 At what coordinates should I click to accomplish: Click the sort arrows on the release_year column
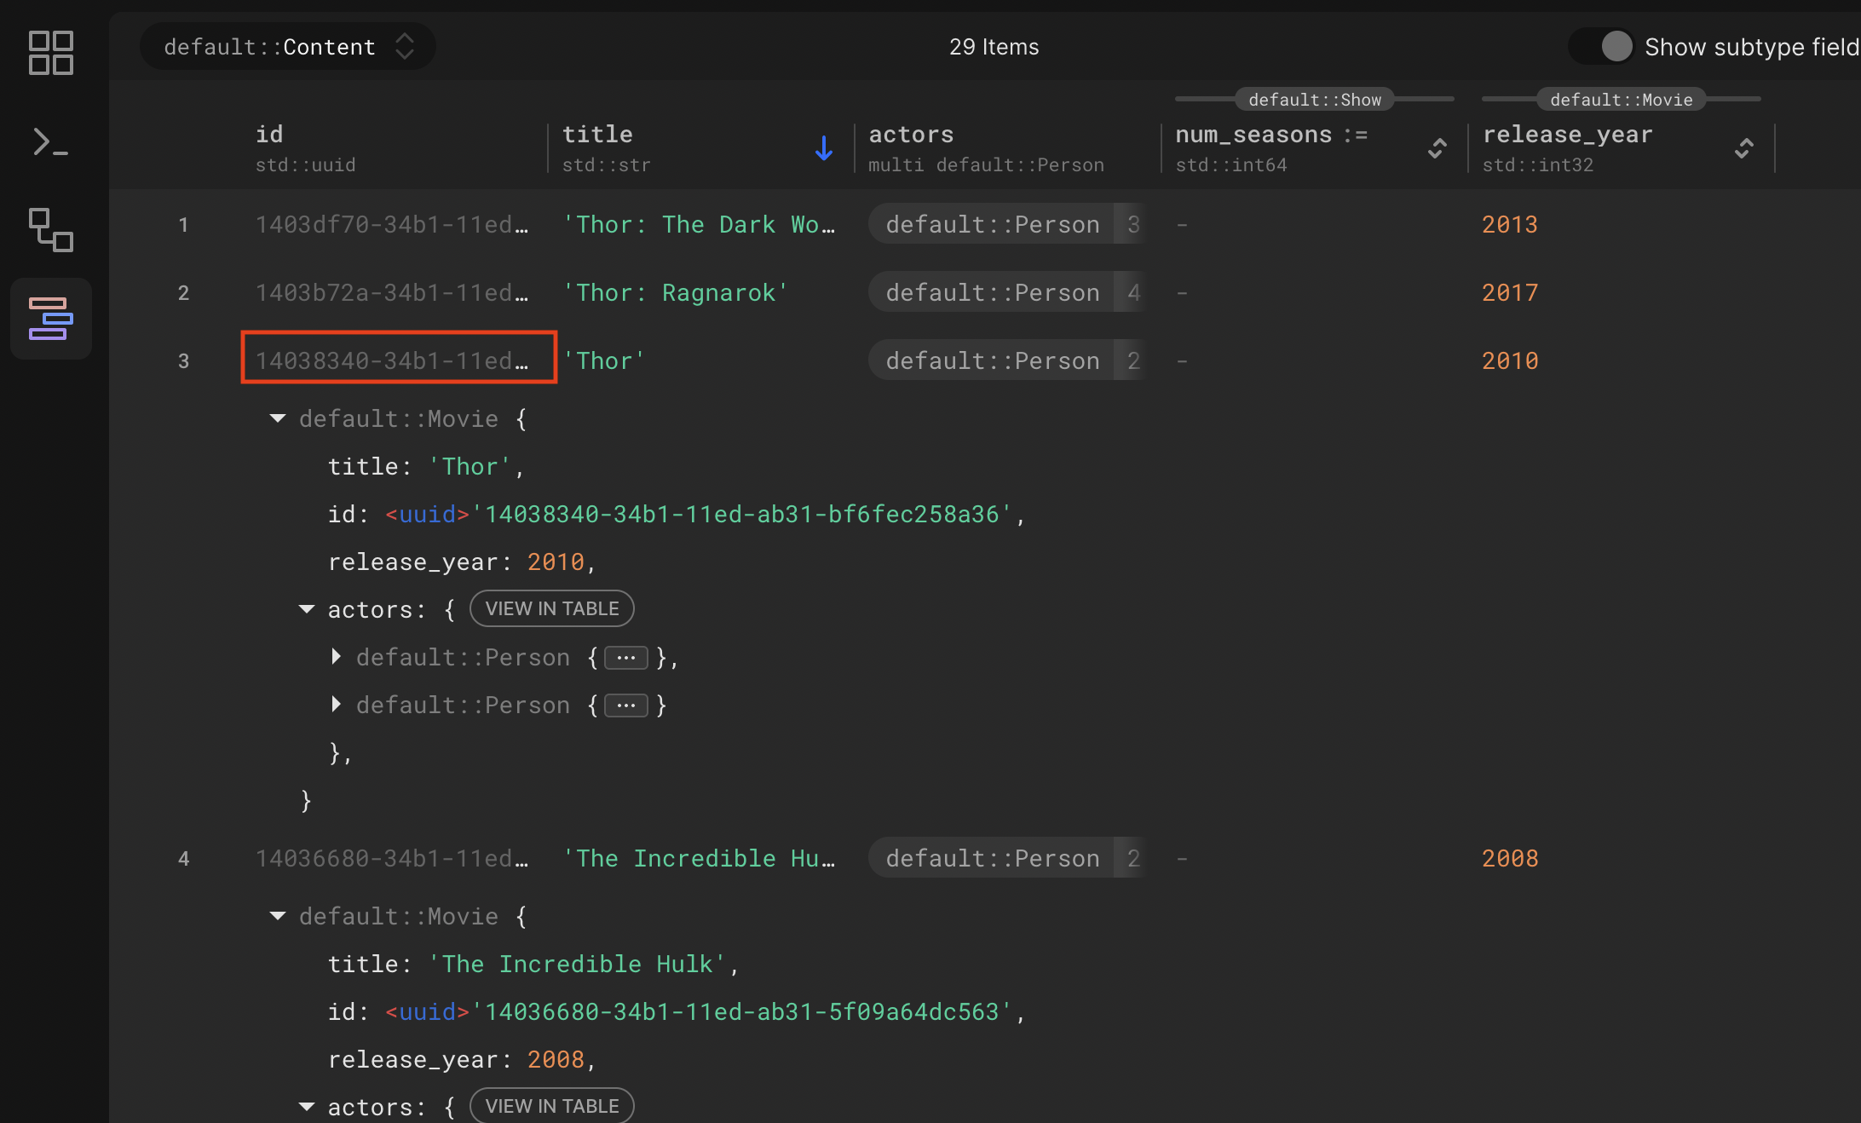point(1743,148)
